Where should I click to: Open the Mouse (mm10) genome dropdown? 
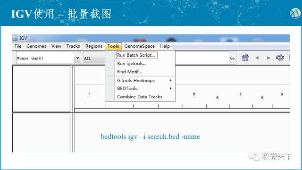(x=48, y=58)
